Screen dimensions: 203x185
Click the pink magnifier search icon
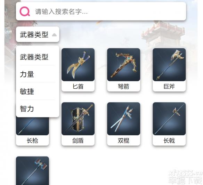click(x=25, y=11)
